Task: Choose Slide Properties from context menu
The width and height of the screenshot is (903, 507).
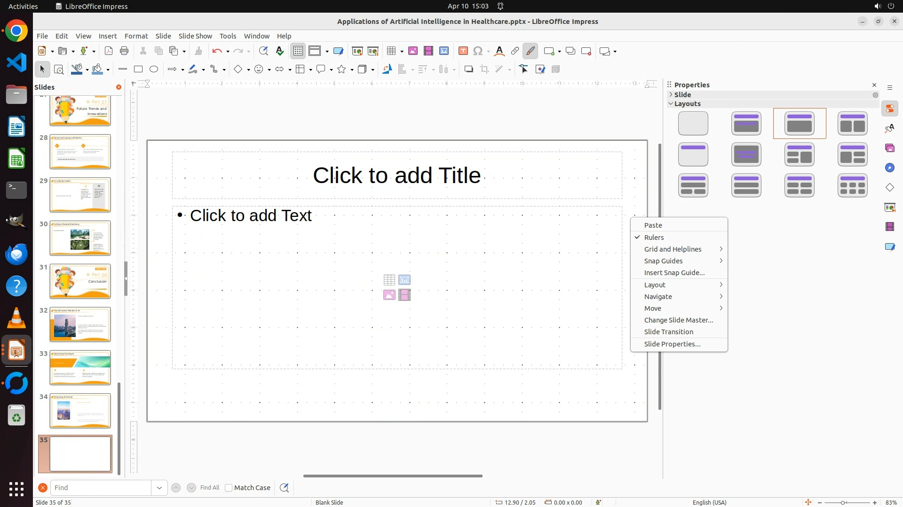Action: [672, 344]
